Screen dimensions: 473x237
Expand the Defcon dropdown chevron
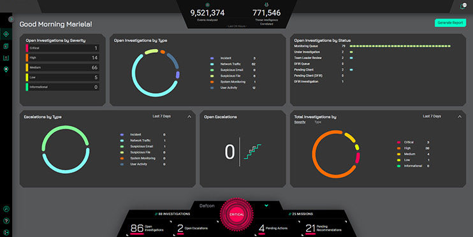pos(266,206)
